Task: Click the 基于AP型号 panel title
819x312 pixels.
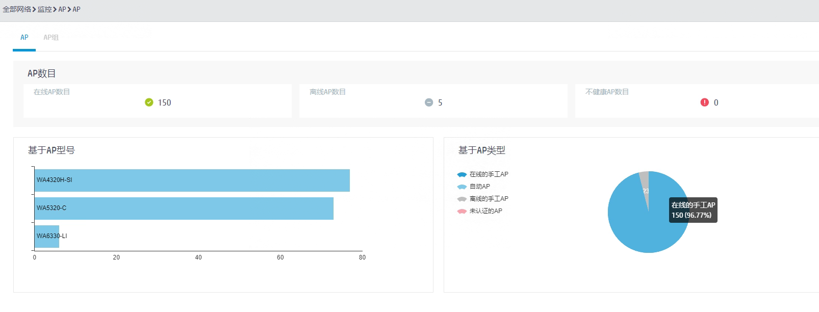Action: [x=52, y=150]
